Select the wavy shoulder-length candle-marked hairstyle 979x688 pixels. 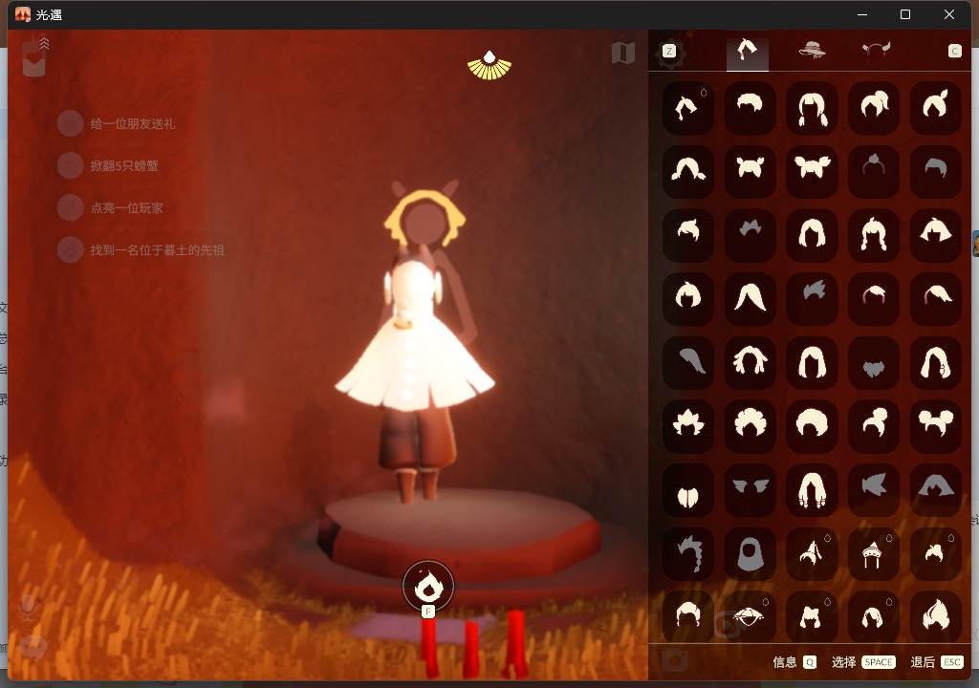(874, 617)
